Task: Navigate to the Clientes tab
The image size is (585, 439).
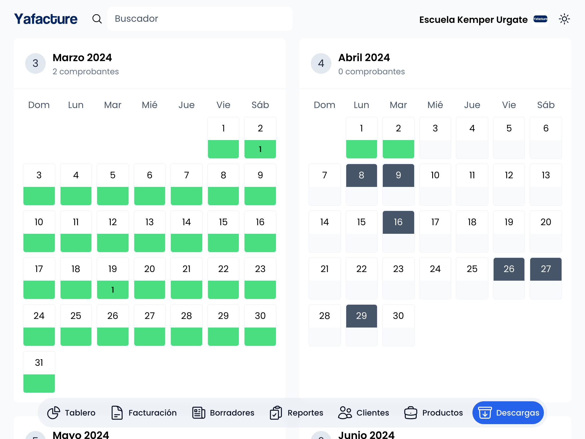Action: click(x=364, y=413)
